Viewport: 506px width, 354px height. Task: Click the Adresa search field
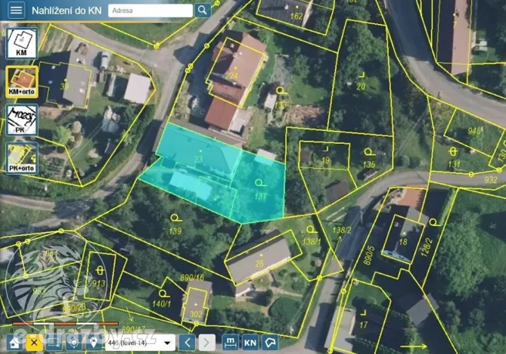coord(150,11)
